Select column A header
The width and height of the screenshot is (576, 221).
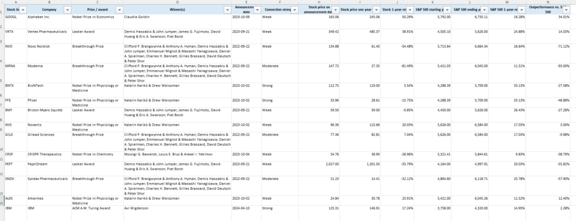click(x=15, y=2)
